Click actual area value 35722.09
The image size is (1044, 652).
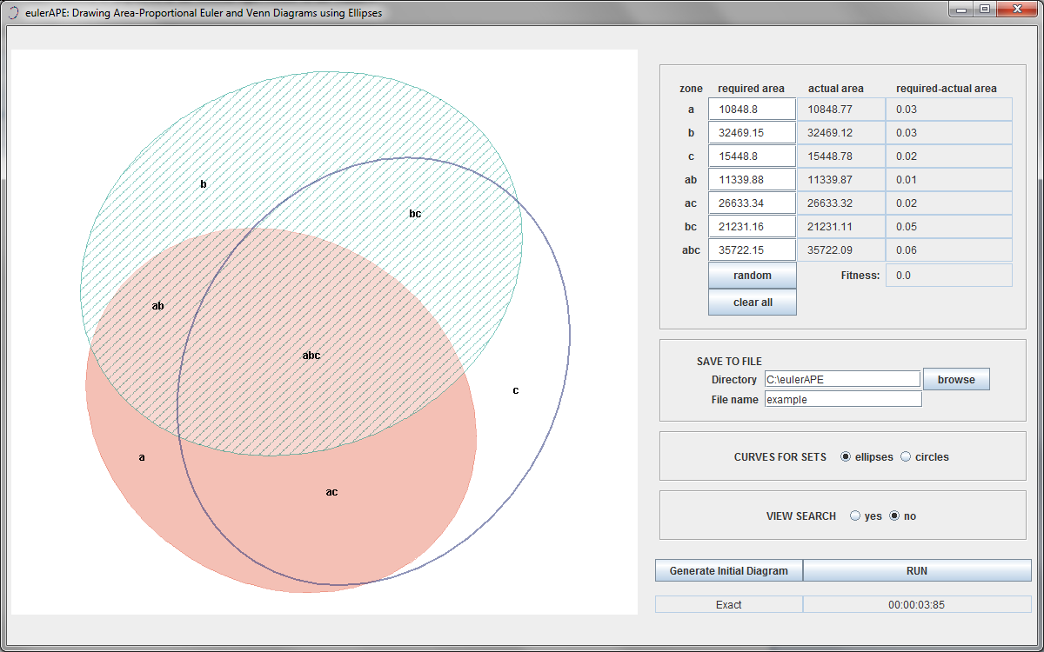coord(841,249)
